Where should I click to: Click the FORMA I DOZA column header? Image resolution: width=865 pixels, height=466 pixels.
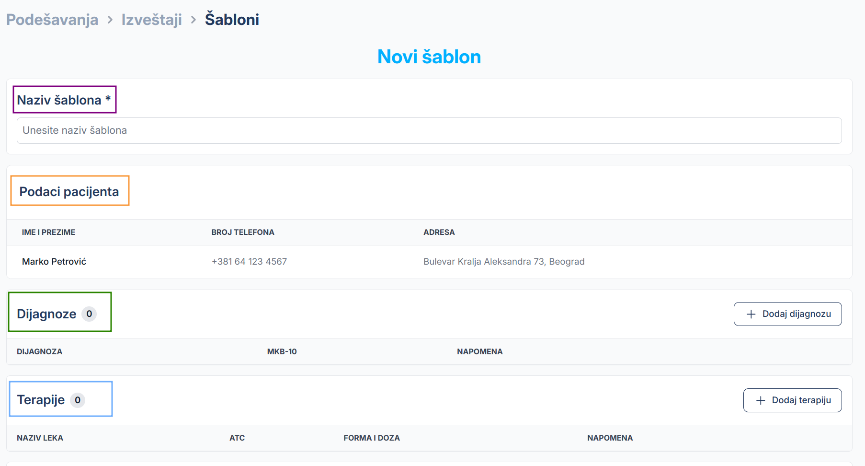pos(371,438)
